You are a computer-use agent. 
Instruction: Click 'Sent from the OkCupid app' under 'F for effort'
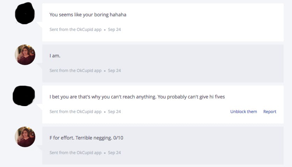75,153
